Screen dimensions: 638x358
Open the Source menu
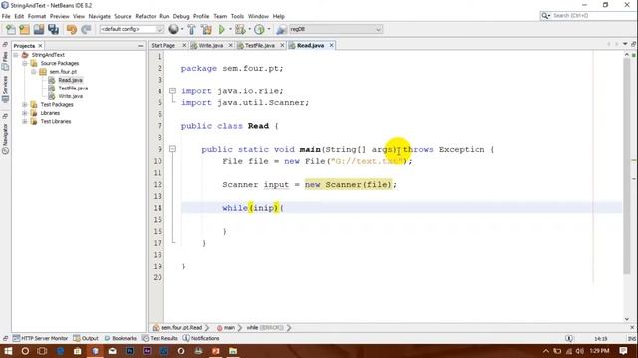pos(123,16)
